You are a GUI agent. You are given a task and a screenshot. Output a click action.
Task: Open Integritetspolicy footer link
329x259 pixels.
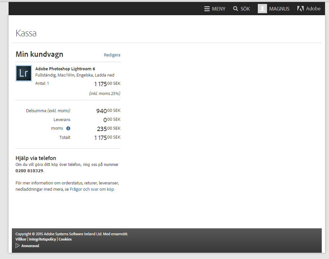pyautogui.click(x=43, y=239)
